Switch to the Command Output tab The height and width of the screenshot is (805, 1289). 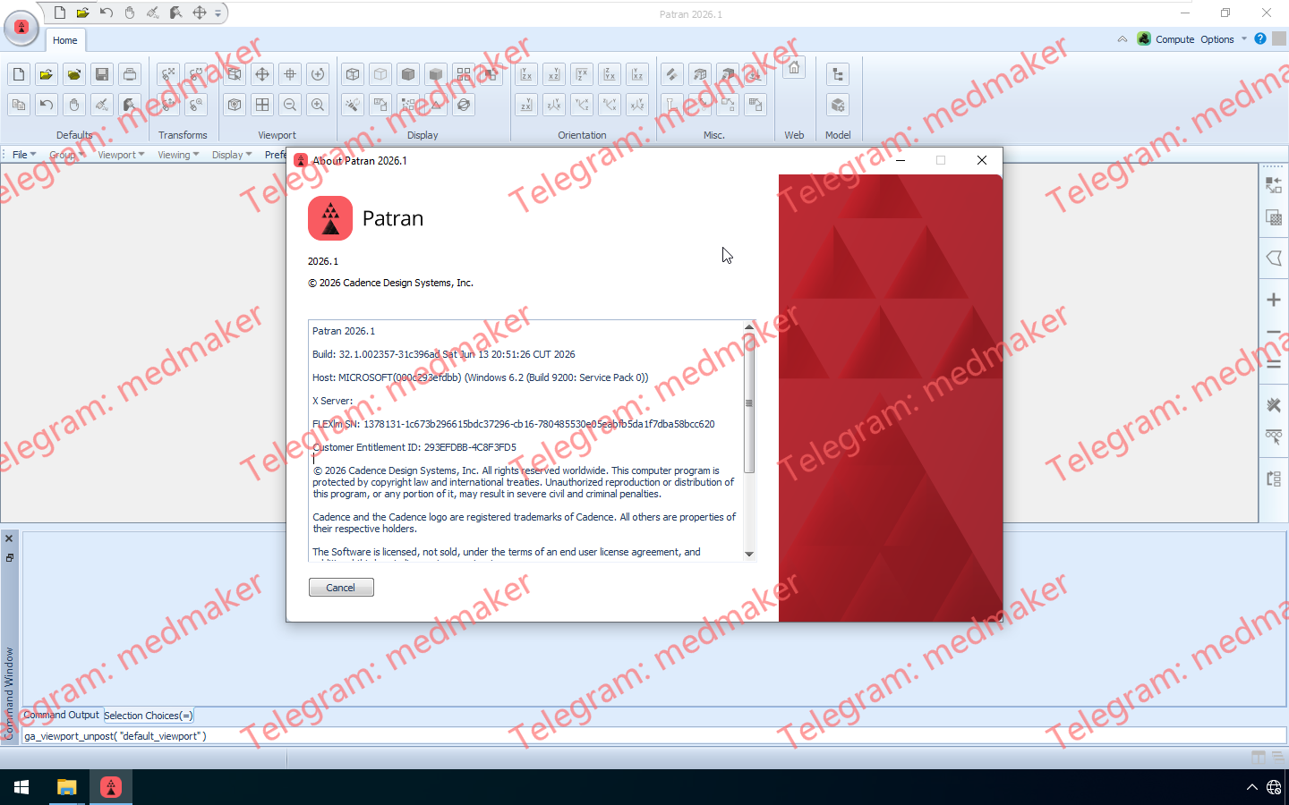[x=61, y=715]
